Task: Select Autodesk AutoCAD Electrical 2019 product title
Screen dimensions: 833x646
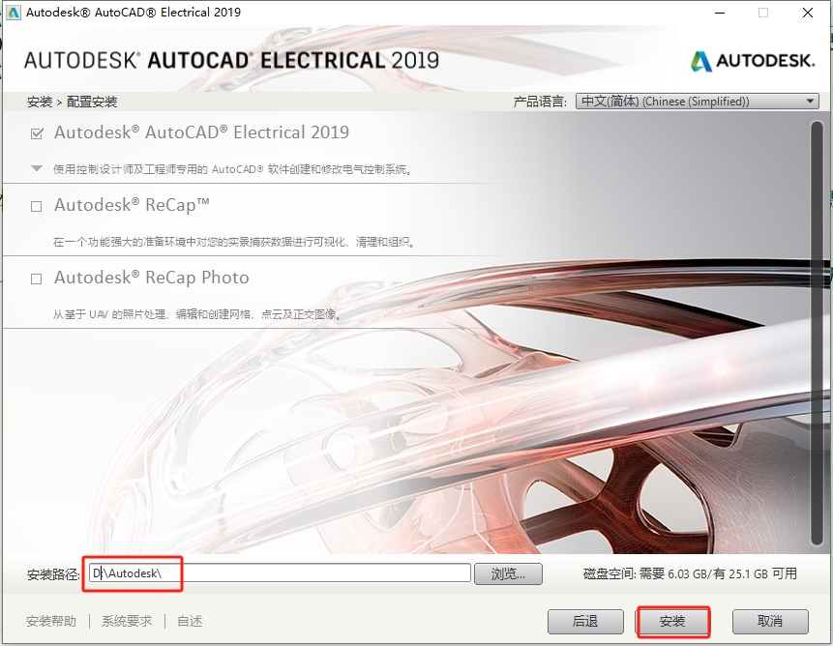Action: tap(201, 132)
